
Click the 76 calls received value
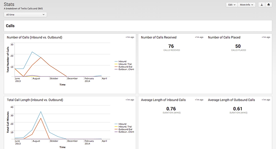[171, 46]
